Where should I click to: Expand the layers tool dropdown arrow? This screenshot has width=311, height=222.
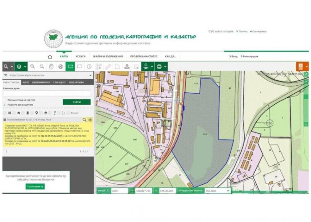[x=25, y=67]
